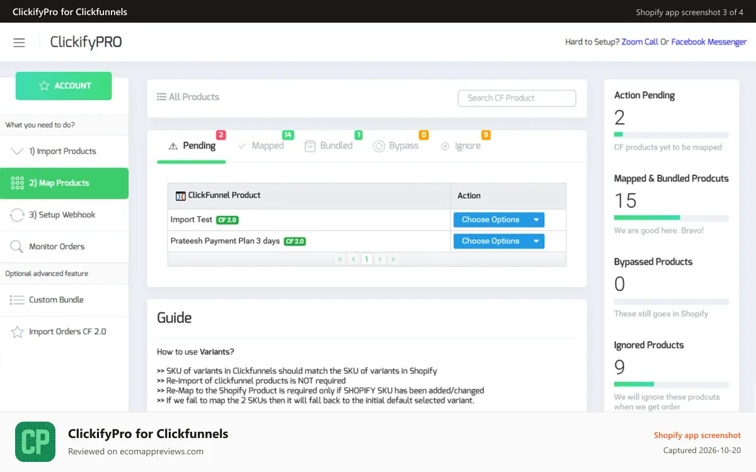Click the green 14 badge on Mapped
The width and height of the screenshot is (756, 472).
tap(288, 135)
